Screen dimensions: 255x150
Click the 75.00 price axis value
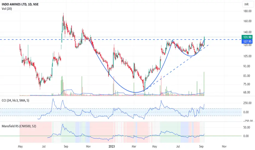[247, 84]
